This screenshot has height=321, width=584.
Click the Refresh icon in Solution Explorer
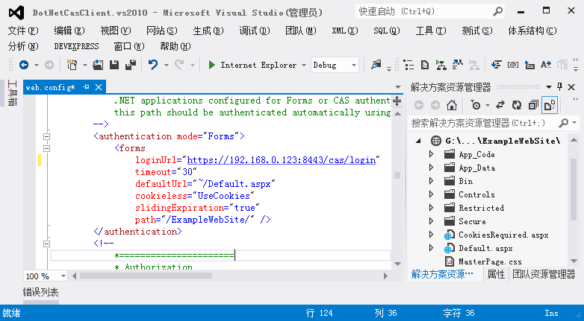(516, 105)
